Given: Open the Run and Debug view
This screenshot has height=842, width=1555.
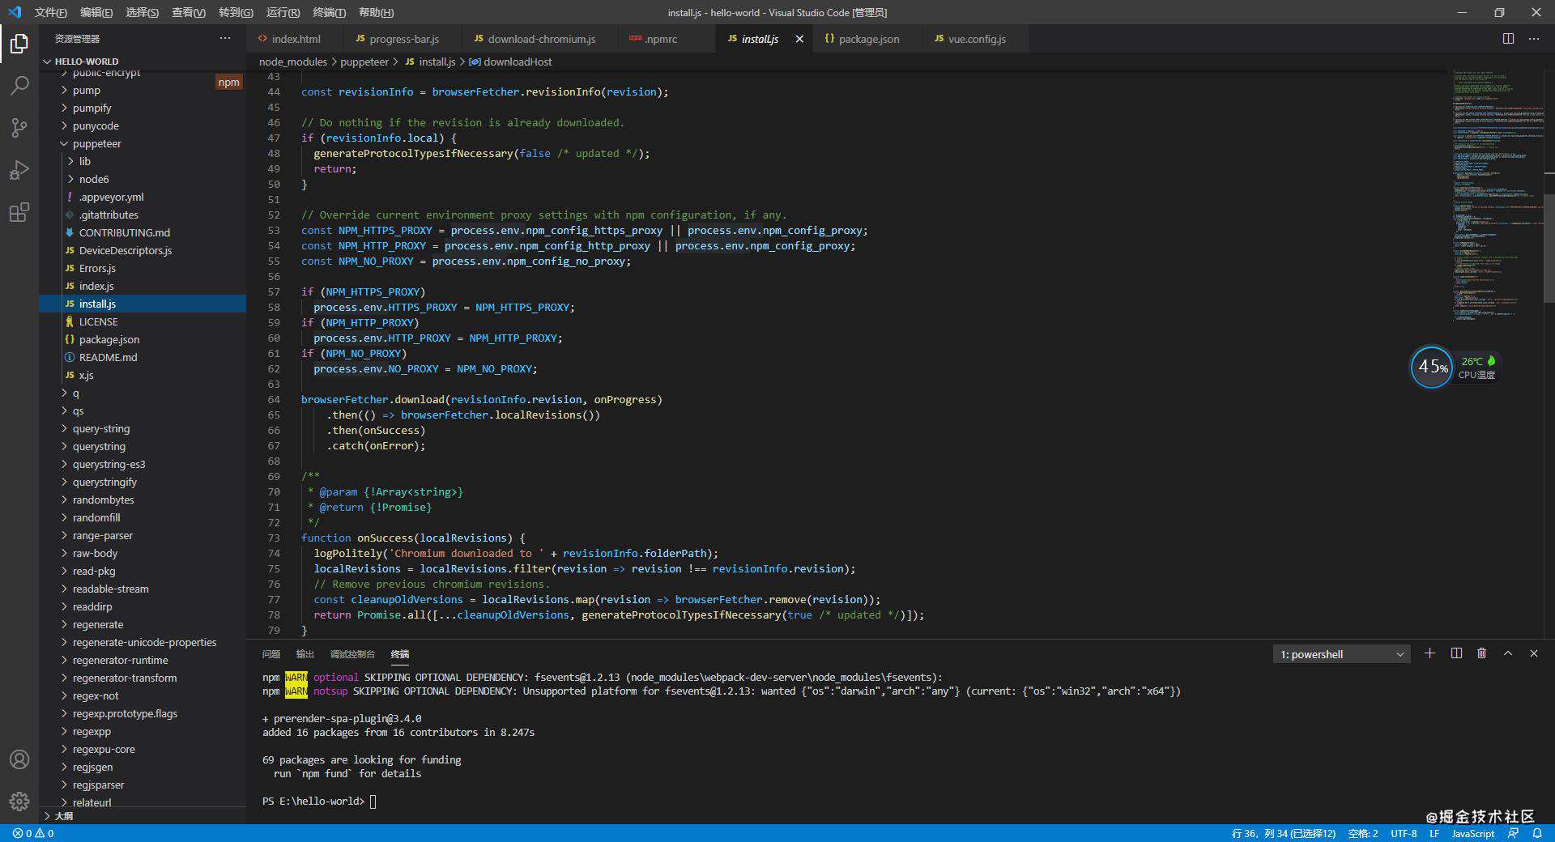Looking at the screenshot, I should pyautogui.click(x=19, y=170).
